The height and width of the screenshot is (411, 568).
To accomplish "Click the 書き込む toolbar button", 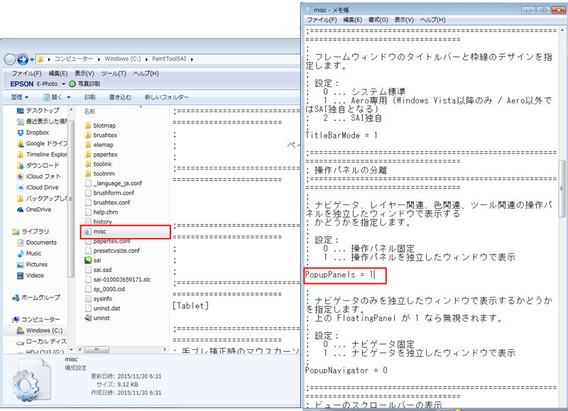I will 120,97.
